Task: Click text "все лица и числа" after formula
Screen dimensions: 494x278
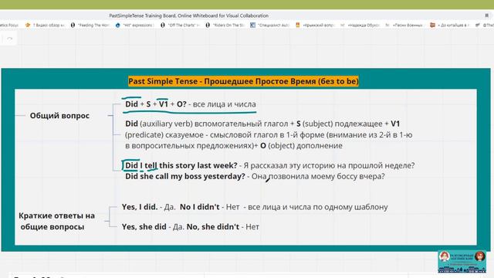Action: [x=225, y=104]
